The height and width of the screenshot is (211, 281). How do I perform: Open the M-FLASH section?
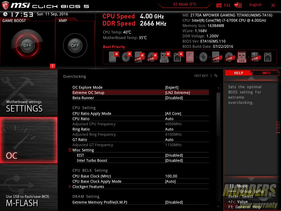tap(29, 187)
